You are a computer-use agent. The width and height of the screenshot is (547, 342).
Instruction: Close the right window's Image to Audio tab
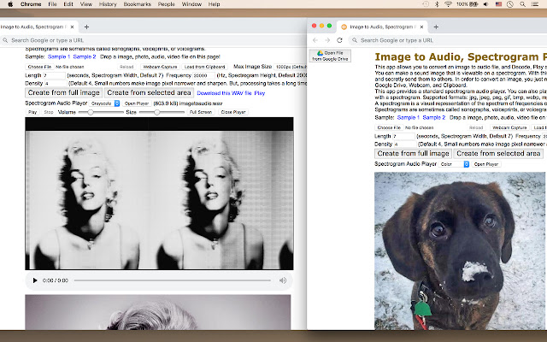421,27
